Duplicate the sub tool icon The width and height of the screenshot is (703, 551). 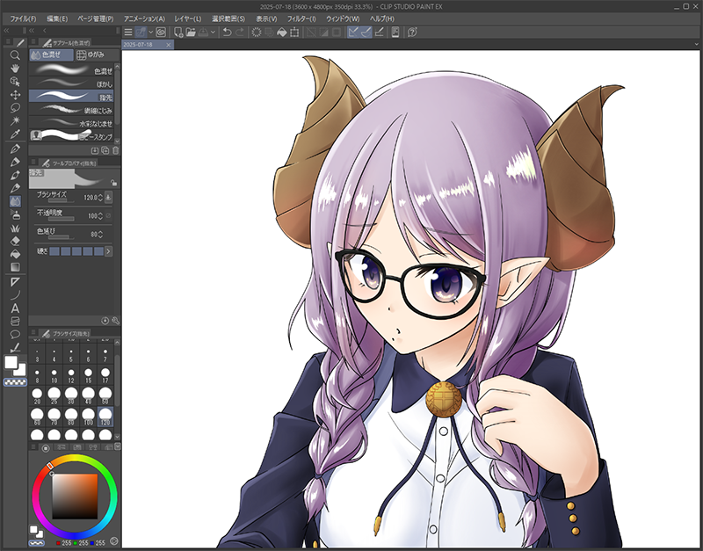coord(105,150)
